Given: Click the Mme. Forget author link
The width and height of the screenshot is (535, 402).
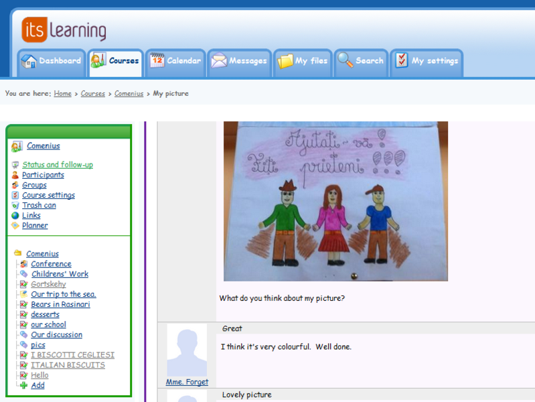Looking at the screenshot, I should point(187,382).
